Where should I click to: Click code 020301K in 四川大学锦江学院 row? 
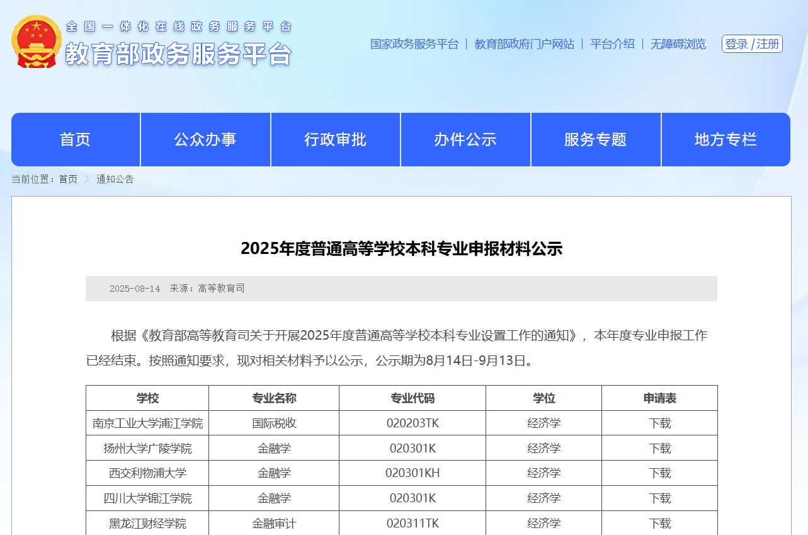(413, 498)
